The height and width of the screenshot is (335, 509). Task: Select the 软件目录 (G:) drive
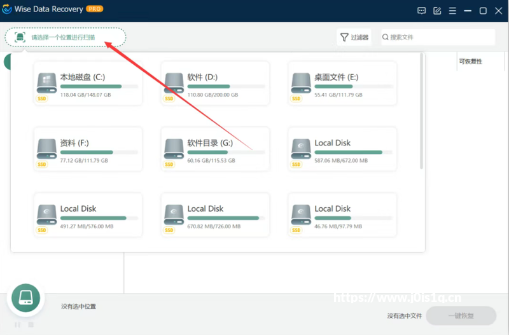[215, 149]
